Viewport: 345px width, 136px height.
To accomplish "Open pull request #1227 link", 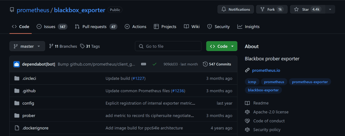I will (138, 78).
